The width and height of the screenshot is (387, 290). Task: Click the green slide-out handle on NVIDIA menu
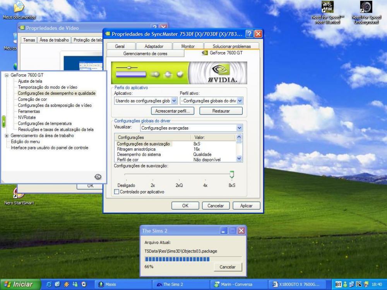coord(3,121)
